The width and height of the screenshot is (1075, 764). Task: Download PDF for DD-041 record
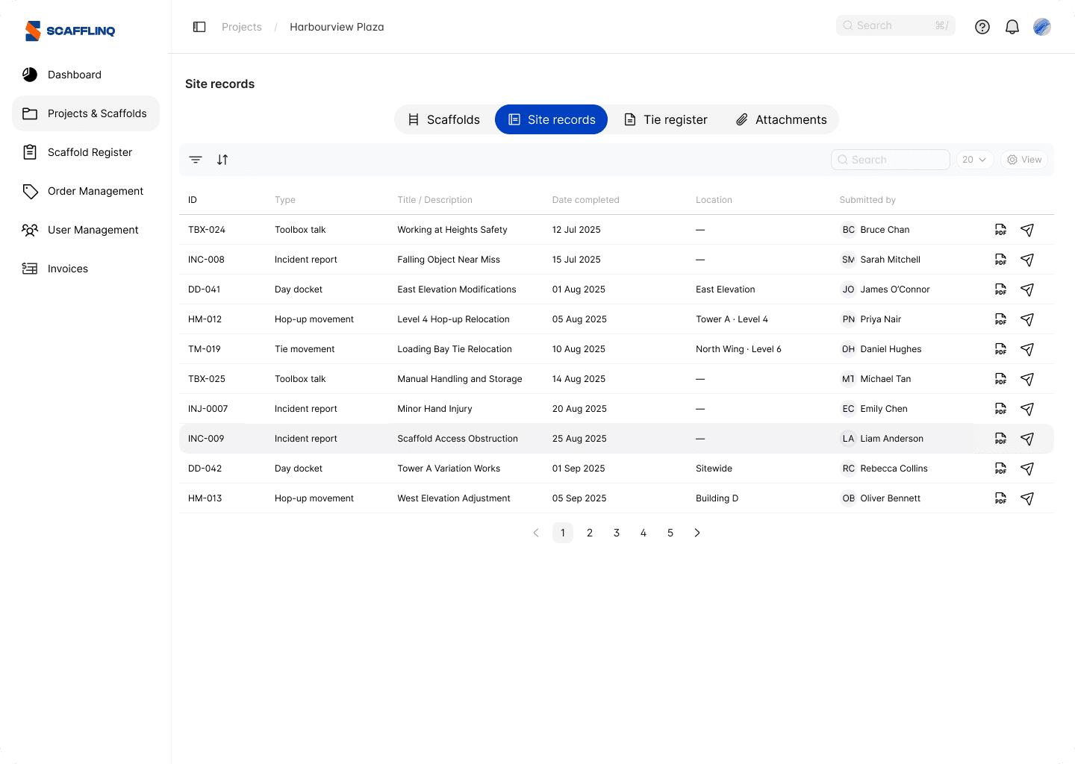tap(1000, 289)
